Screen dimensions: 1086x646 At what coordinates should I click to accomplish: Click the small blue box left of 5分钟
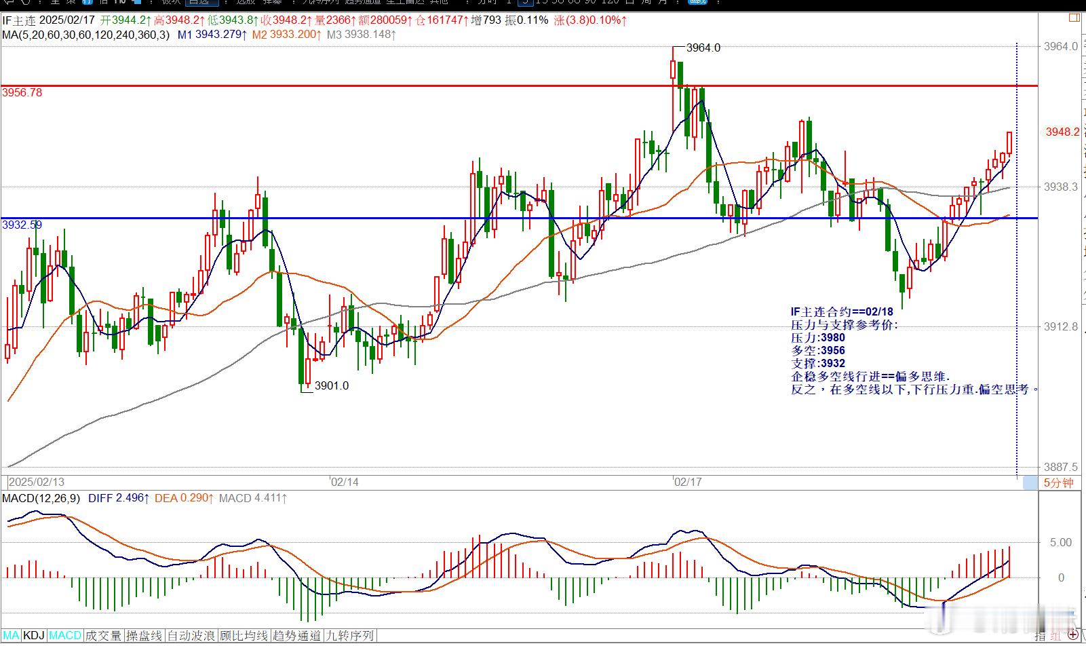[x=1030, y=483]
